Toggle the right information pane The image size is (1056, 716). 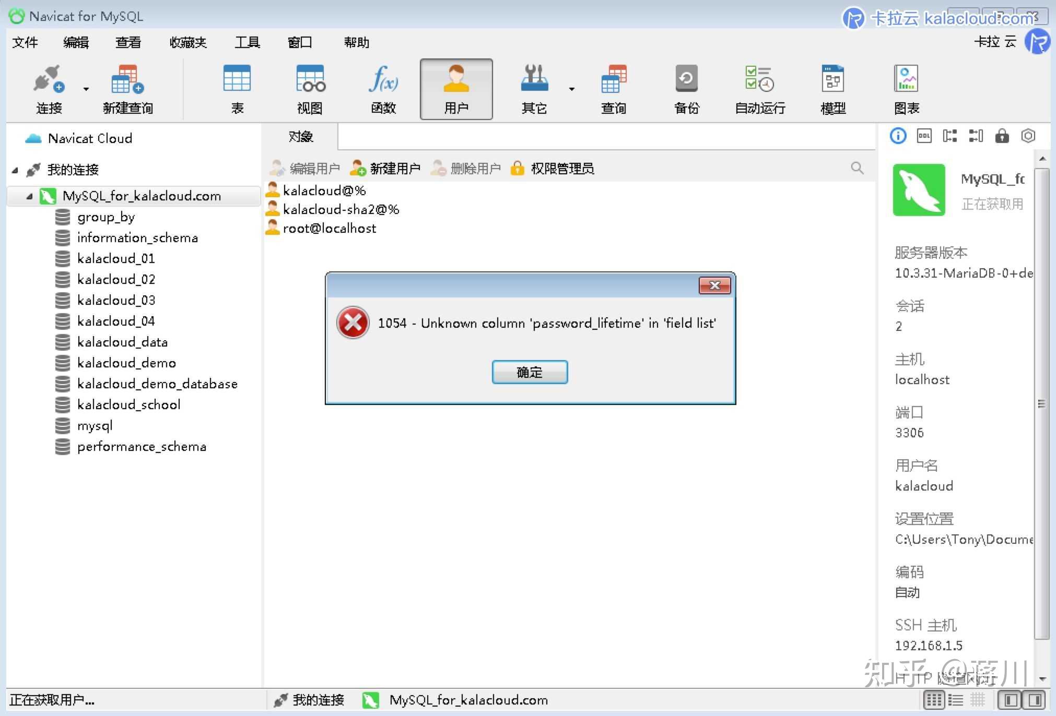(x=1035, y=700)
